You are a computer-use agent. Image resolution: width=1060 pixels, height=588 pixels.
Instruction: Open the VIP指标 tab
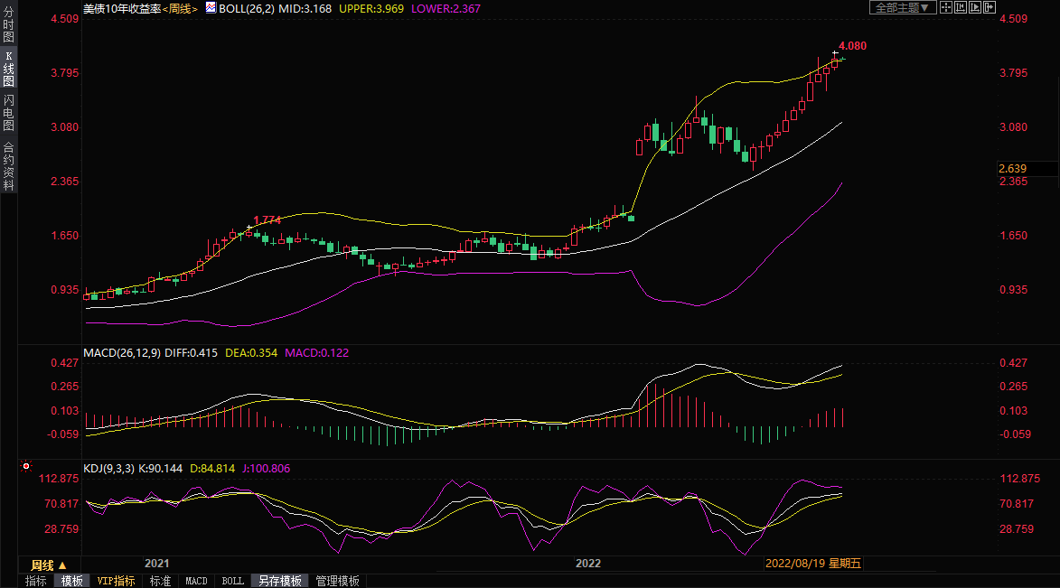(x=116, y=581)
